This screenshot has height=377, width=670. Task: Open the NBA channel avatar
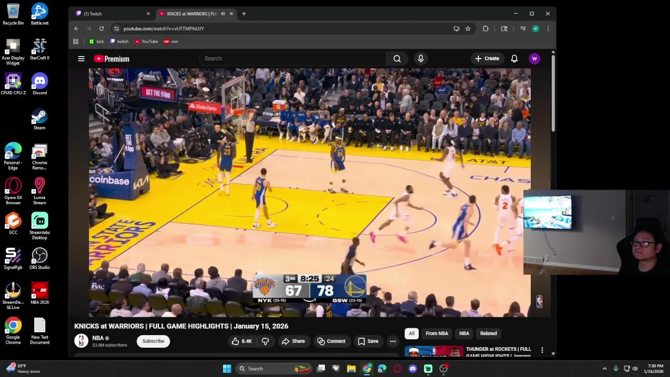[81, 341]
